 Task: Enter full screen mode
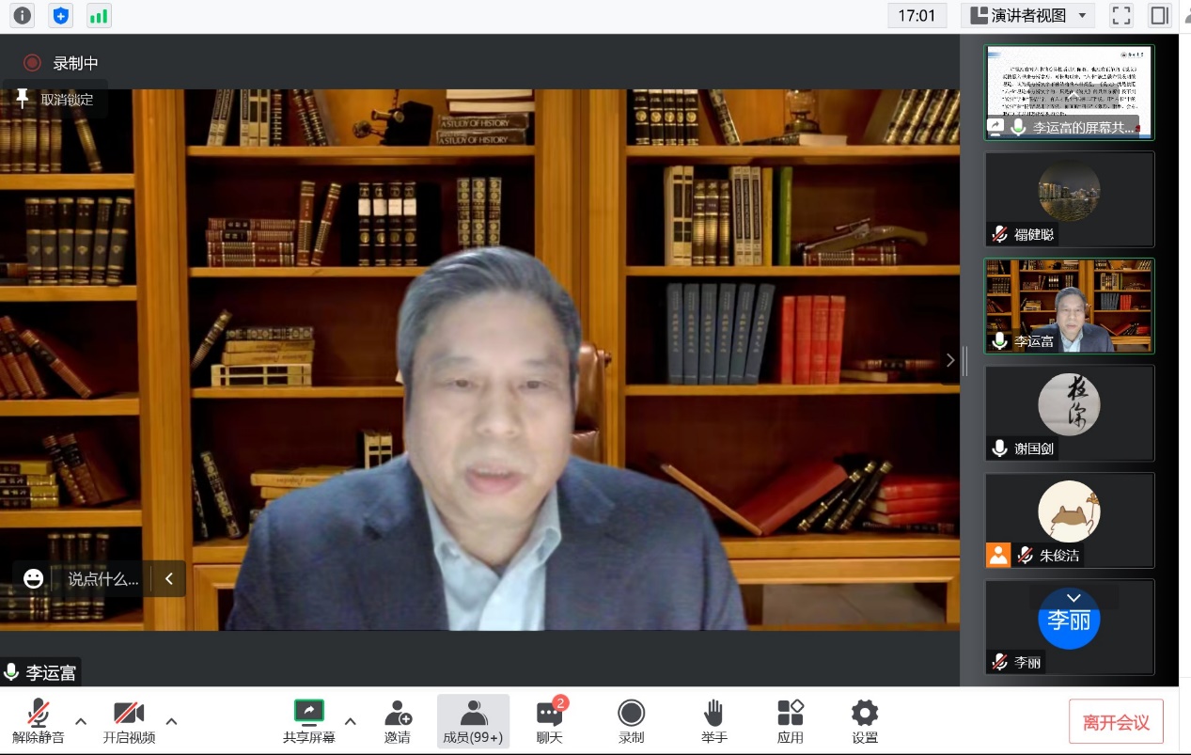click(1121, 15)
